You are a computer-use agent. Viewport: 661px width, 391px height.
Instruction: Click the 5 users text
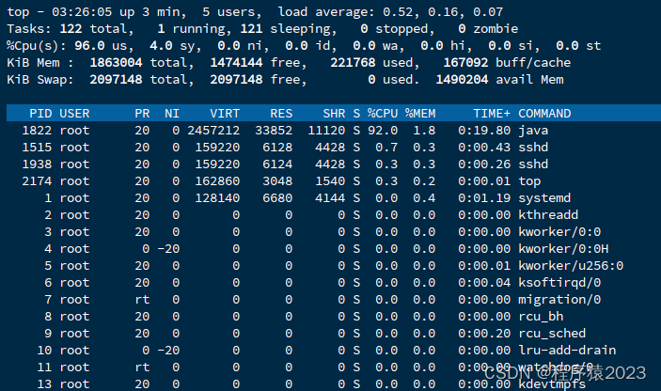pos(232,12)
